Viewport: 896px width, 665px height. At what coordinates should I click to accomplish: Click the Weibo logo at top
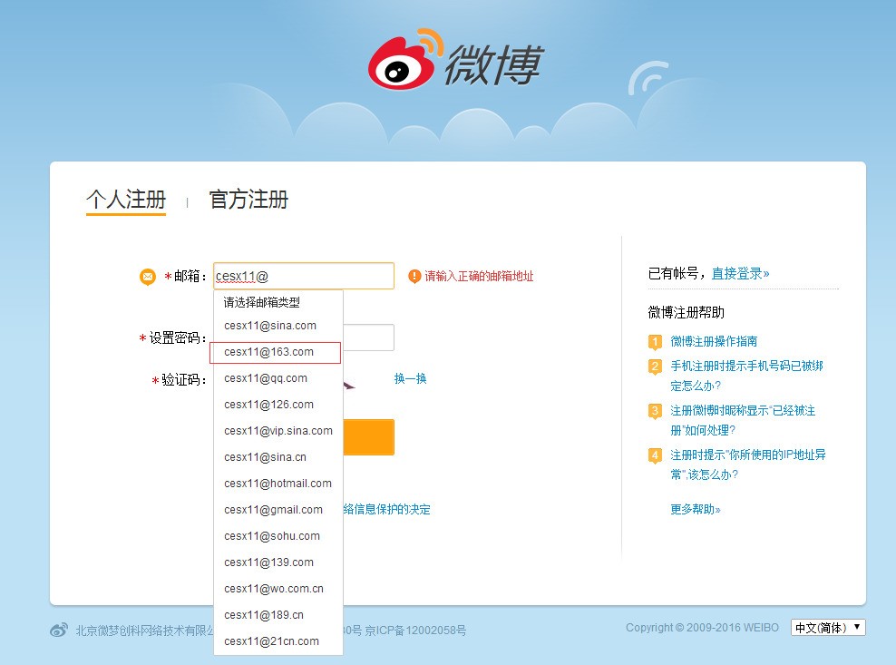[455, 59]
